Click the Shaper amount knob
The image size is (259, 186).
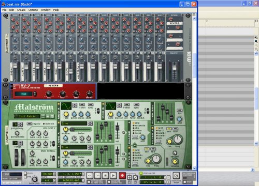point(142,137)
